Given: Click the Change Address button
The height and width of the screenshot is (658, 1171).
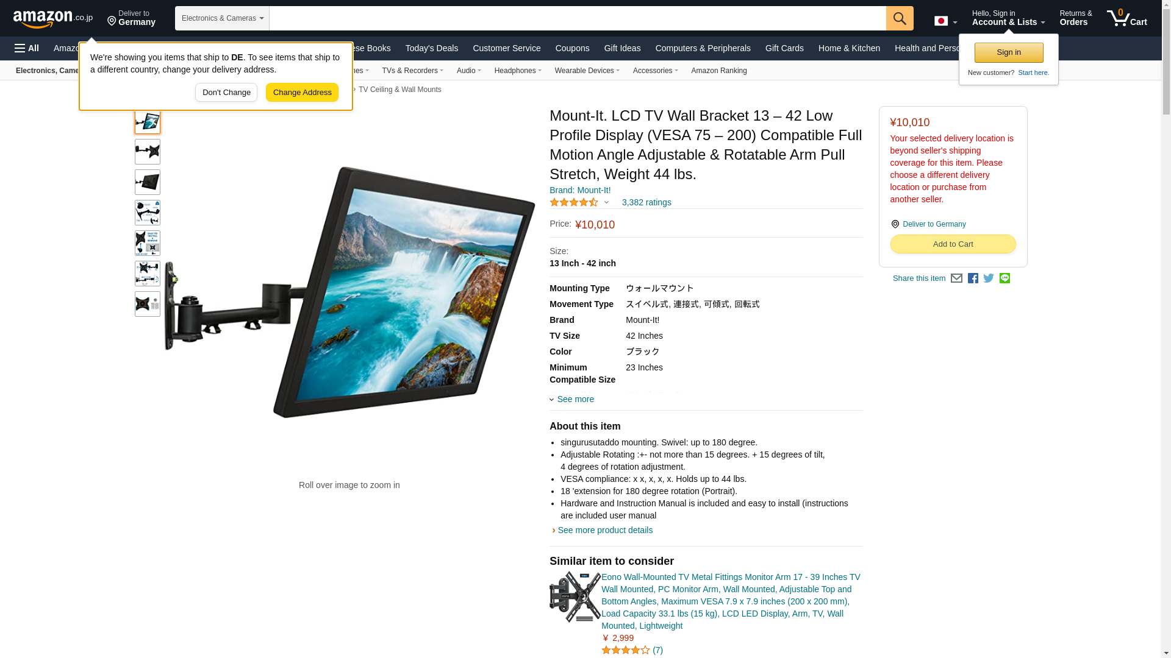Looking at the screenshot, I should [x=302, y=93].
